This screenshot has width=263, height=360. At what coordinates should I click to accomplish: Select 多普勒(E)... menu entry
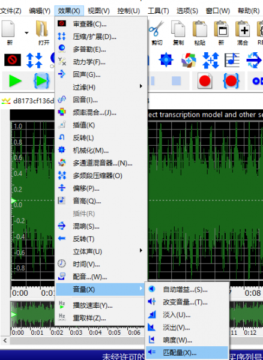(x=101, y=49)
